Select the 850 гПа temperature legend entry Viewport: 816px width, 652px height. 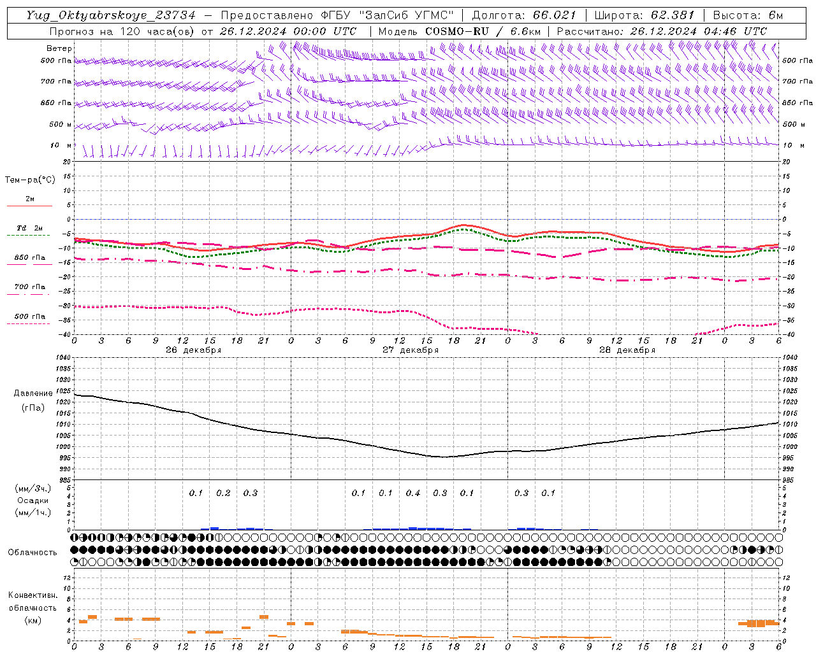tap(29, 258)
